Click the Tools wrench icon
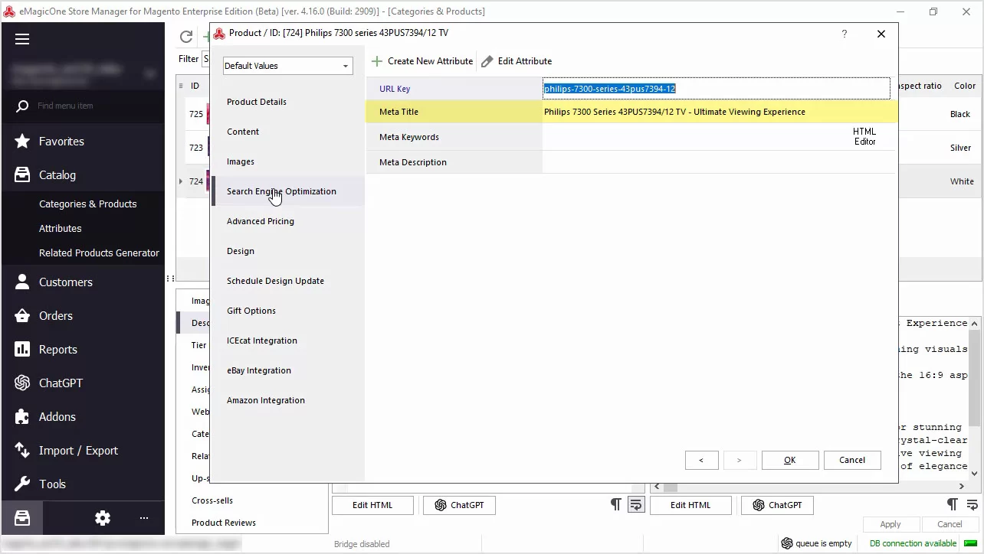This screenshot has width=984, height=554. pyautogui.click(x=22, y=484)
